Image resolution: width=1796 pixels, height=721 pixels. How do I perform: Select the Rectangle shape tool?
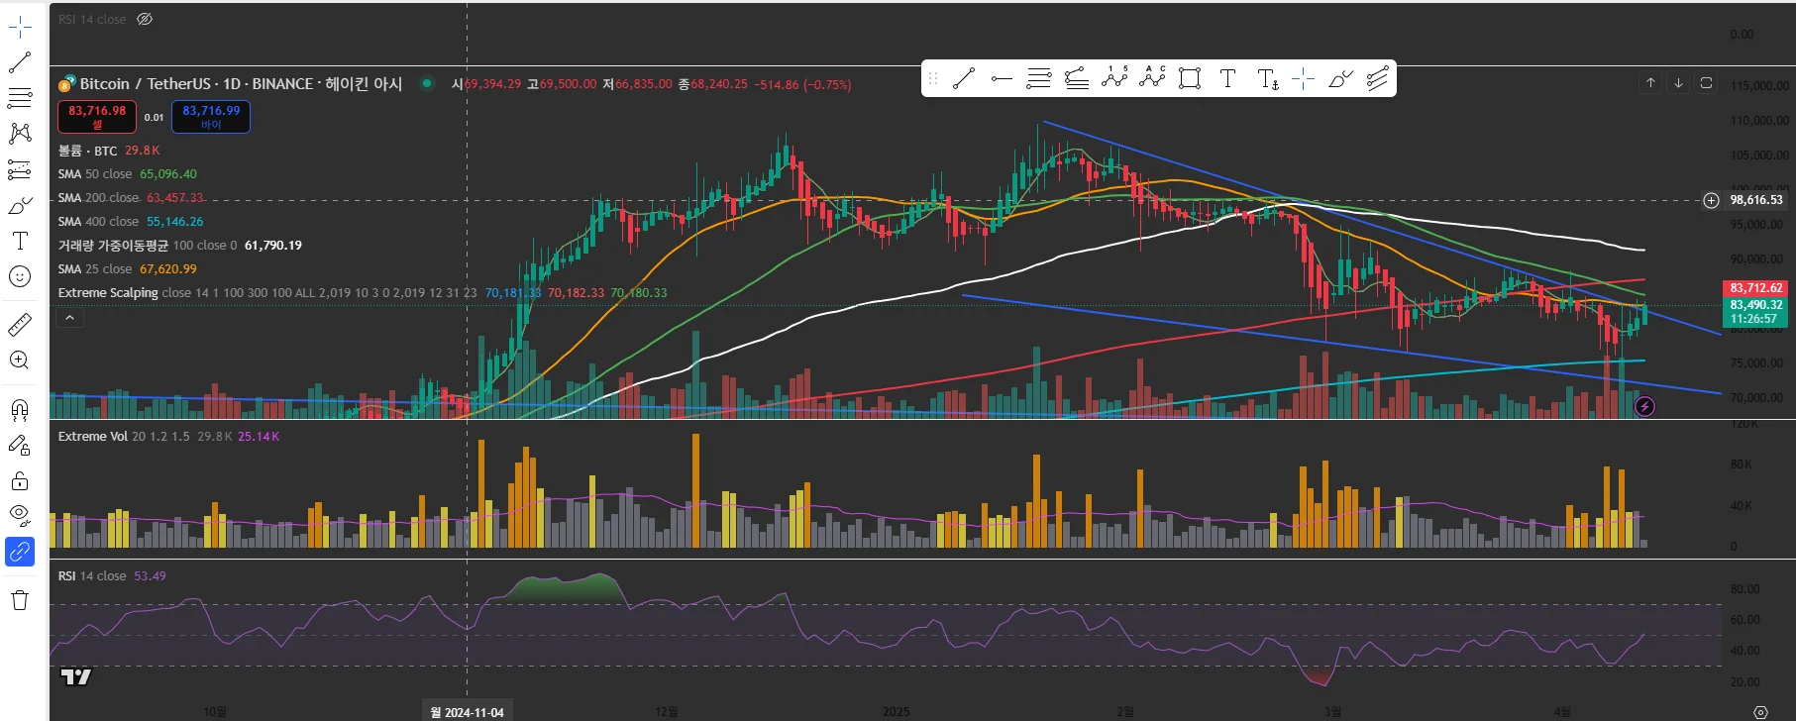[x=1190, y=79]
